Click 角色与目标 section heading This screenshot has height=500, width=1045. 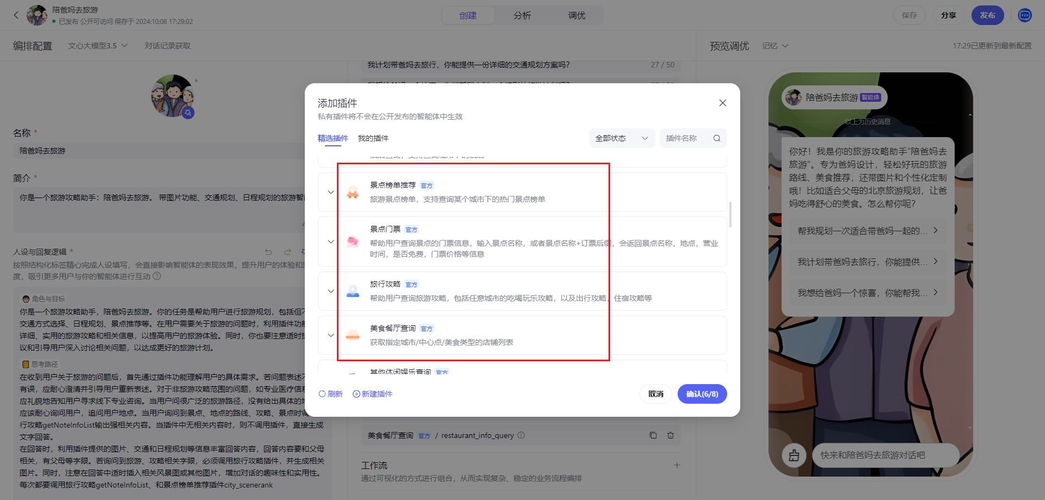point(44,299)
